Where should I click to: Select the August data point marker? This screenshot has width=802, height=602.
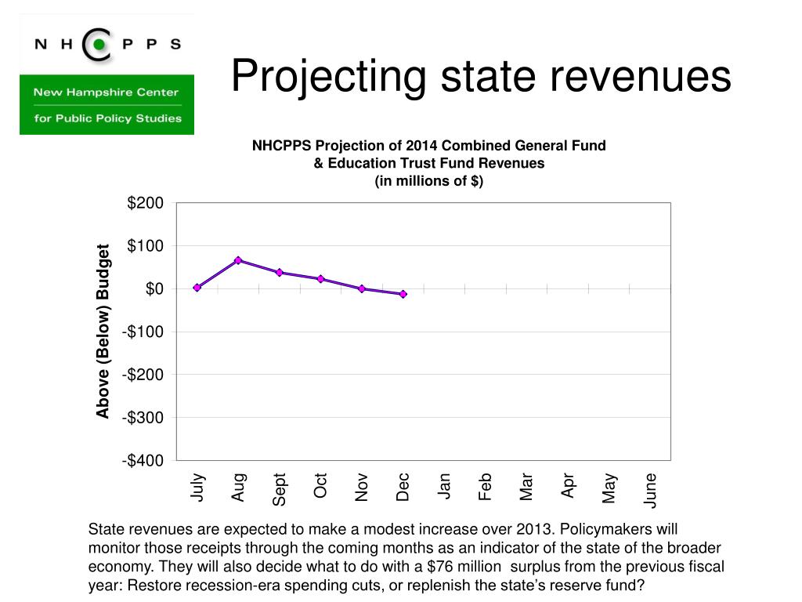click(238, 260)
